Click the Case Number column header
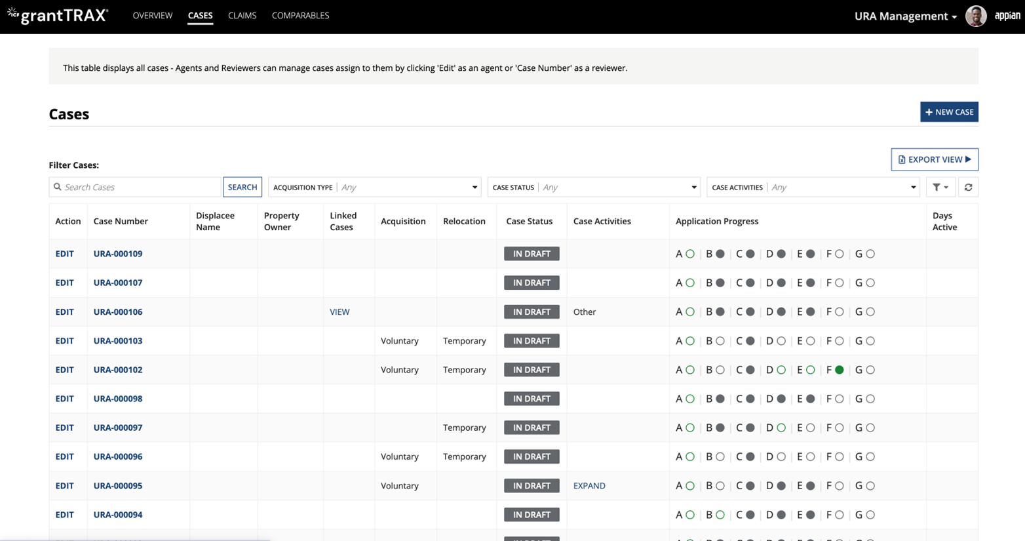1025x541 pixels. click(x=121, y=222)
